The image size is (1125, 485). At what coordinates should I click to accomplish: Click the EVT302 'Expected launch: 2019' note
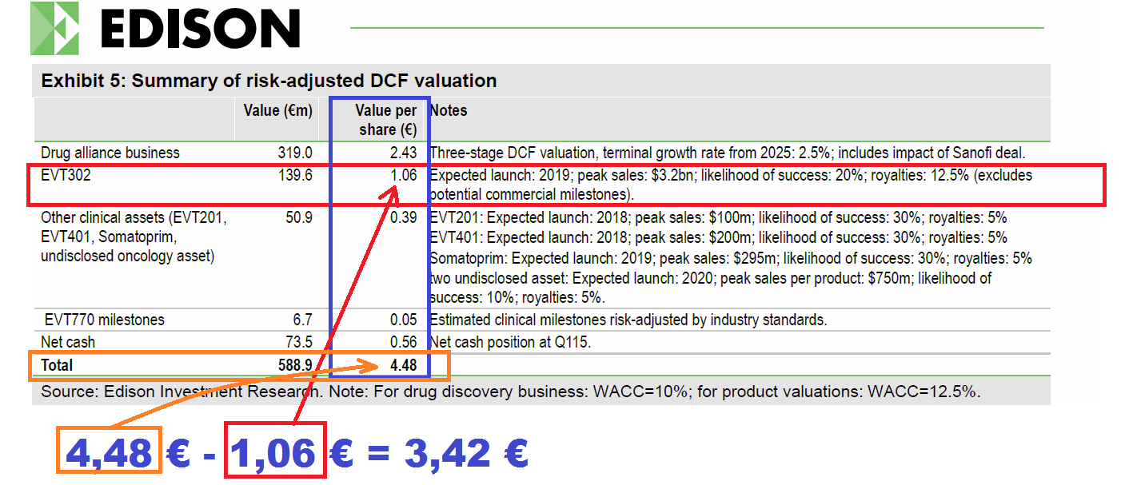pos(732,185)
